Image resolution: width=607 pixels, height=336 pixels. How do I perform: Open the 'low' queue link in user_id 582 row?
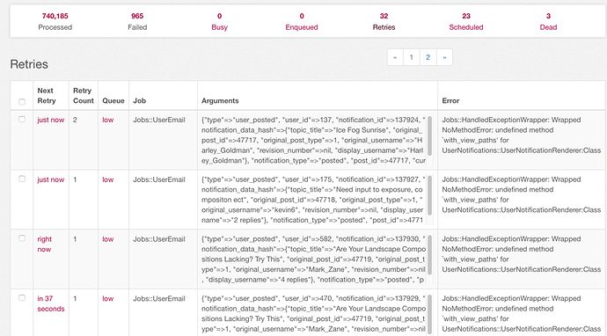click(x=108, y=239)
